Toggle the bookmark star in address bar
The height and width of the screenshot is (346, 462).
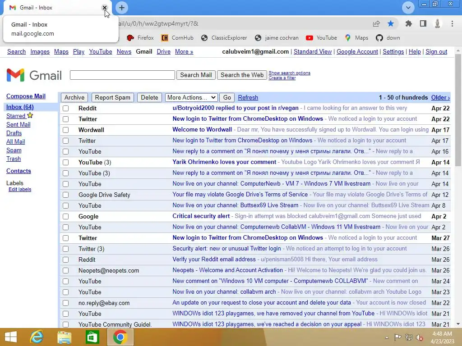coord(391,23)
